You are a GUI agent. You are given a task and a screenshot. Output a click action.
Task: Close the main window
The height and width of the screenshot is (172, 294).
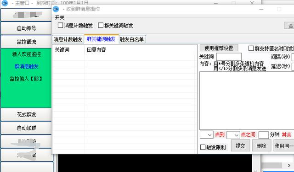252,3
